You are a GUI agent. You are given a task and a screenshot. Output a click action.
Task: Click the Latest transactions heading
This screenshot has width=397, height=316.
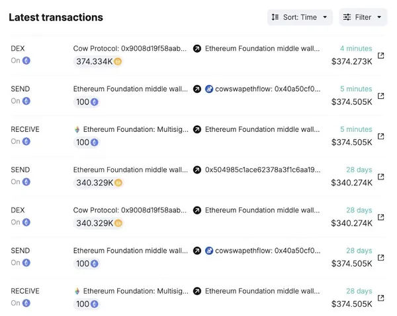(56, 17)
